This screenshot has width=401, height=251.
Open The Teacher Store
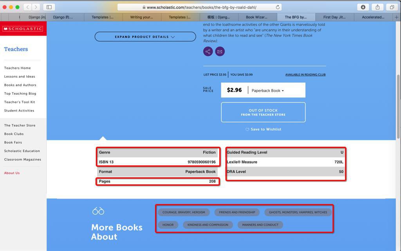pyautogui.click(x=20, y=125)
